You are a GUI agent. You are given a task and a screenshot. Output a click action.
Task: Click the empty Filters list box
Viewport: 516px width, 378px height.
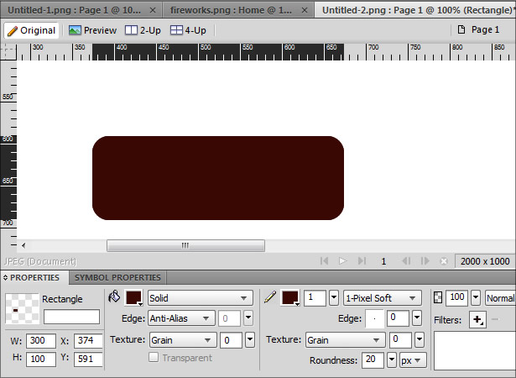475,350
